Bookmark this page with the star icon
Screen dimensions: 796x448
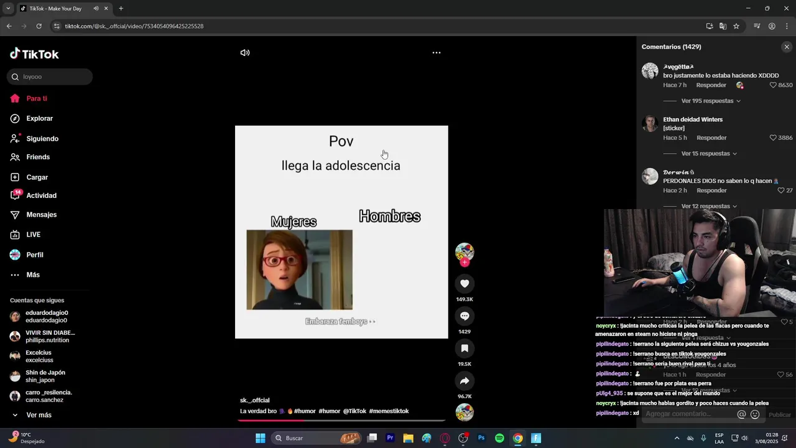(x=736, y=26)
